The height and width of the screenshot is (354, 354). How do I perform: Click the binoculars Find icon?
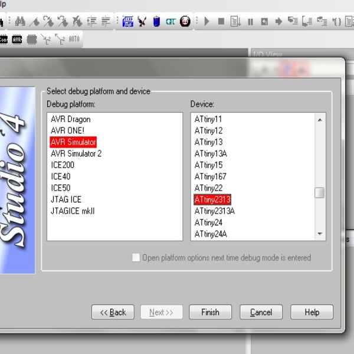(x=20, y=21)
